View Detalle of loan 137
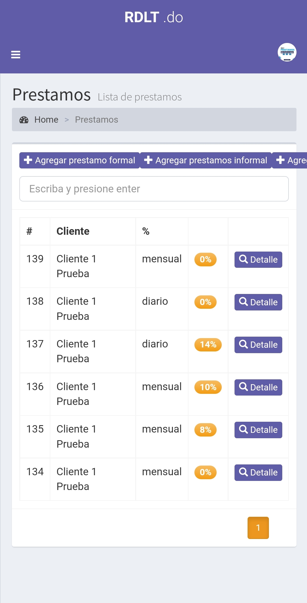The width and height of the screenshot is (307, 603). pos(258,345)
